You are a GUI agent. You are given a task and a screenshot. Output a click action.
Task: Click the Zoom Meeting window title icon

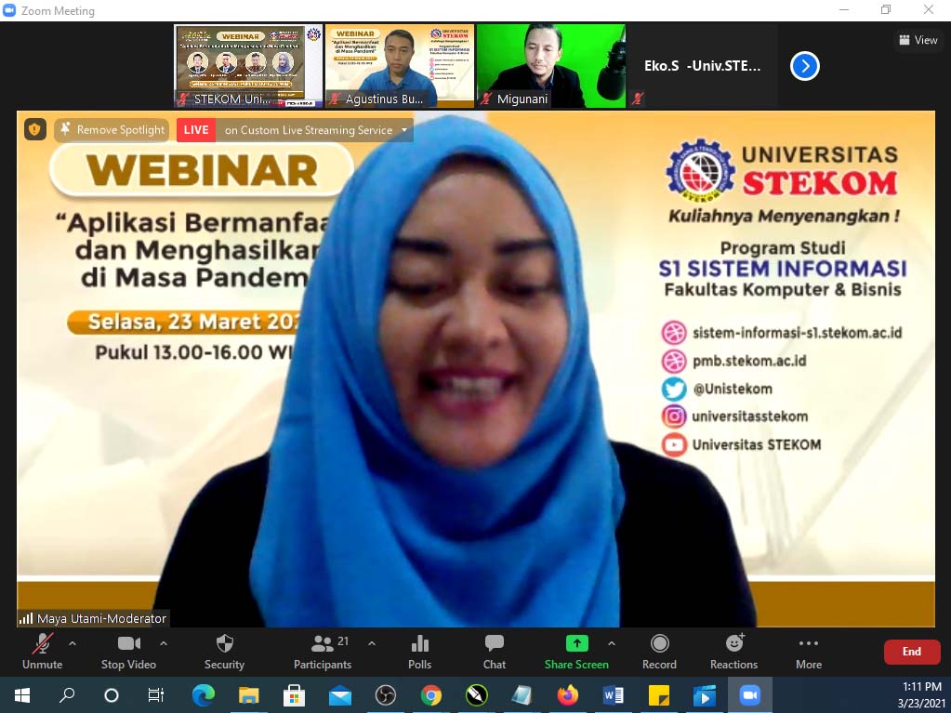[9, 10]
